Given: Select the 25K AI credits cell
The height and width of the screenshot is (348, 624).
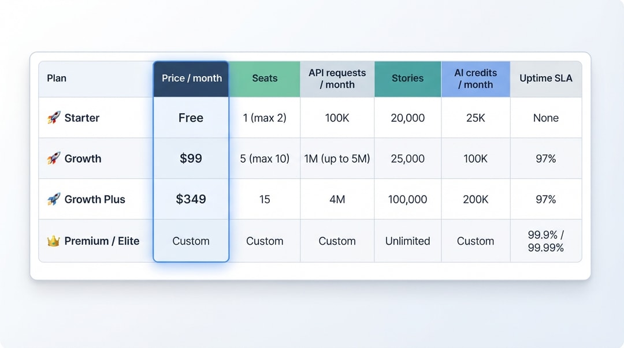Looking at the screenshot, I should pos(476,118).
